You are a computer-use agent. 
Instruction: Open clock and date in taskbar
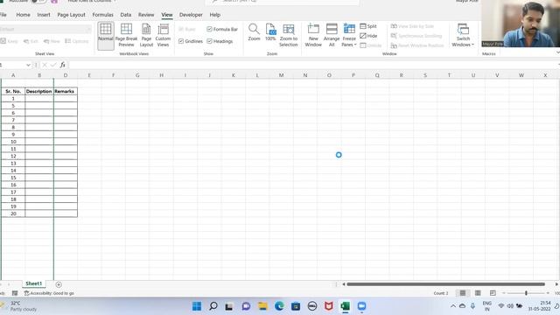(539, 306)
